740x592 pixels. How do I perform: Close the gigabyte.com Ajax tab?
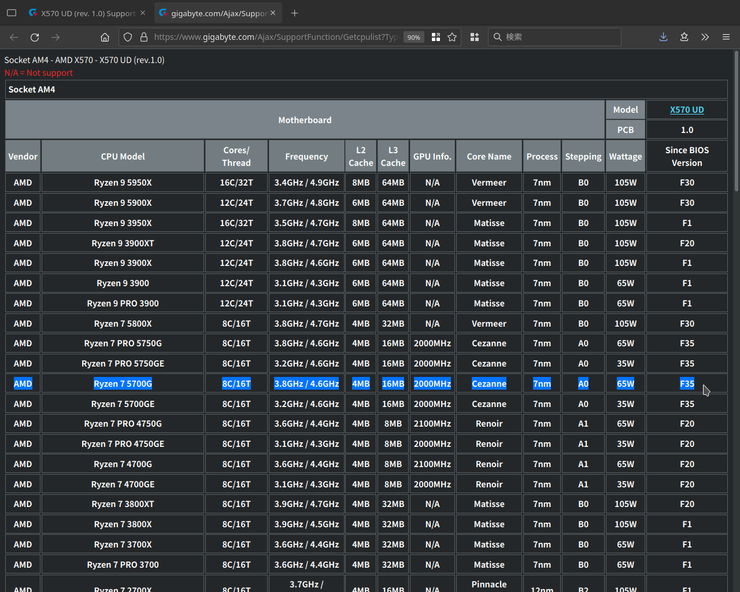[x=273, y=13]
